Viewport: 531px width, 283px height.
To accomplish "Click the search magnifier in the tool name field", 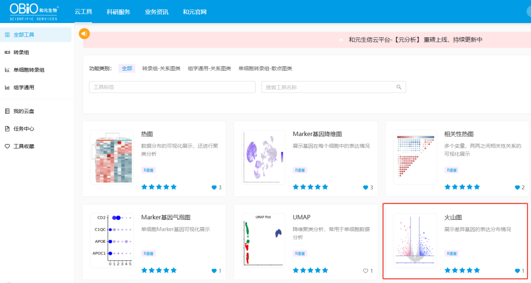I will pyautogui.click(x=399, y=86).
